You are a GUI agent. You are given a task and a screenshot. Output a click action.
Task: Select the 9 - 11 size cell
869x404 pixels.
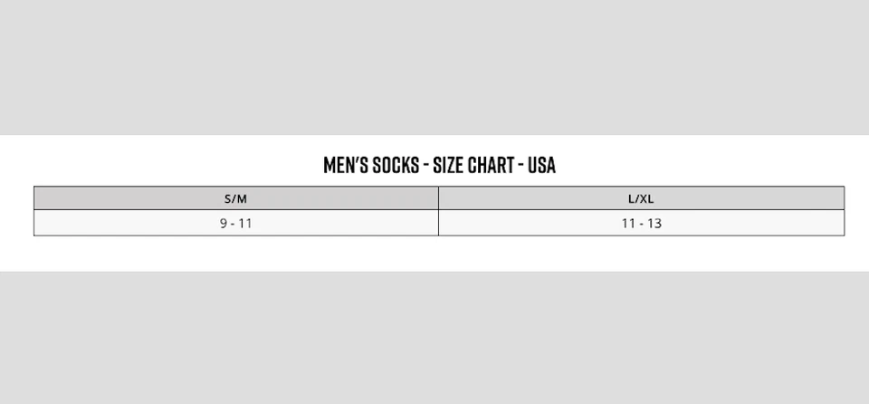[235, 223]
